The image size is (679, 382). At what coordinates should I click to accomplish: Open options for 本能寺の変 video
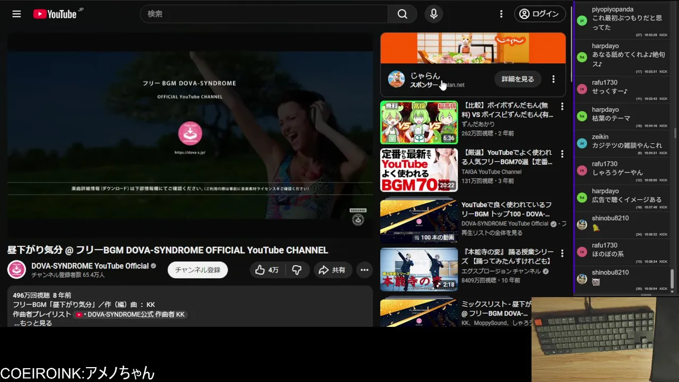tap(562, 254)
